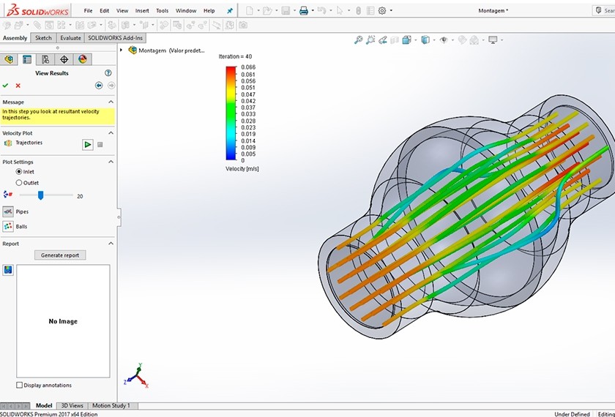Open the Tools menu

[162, 11]
